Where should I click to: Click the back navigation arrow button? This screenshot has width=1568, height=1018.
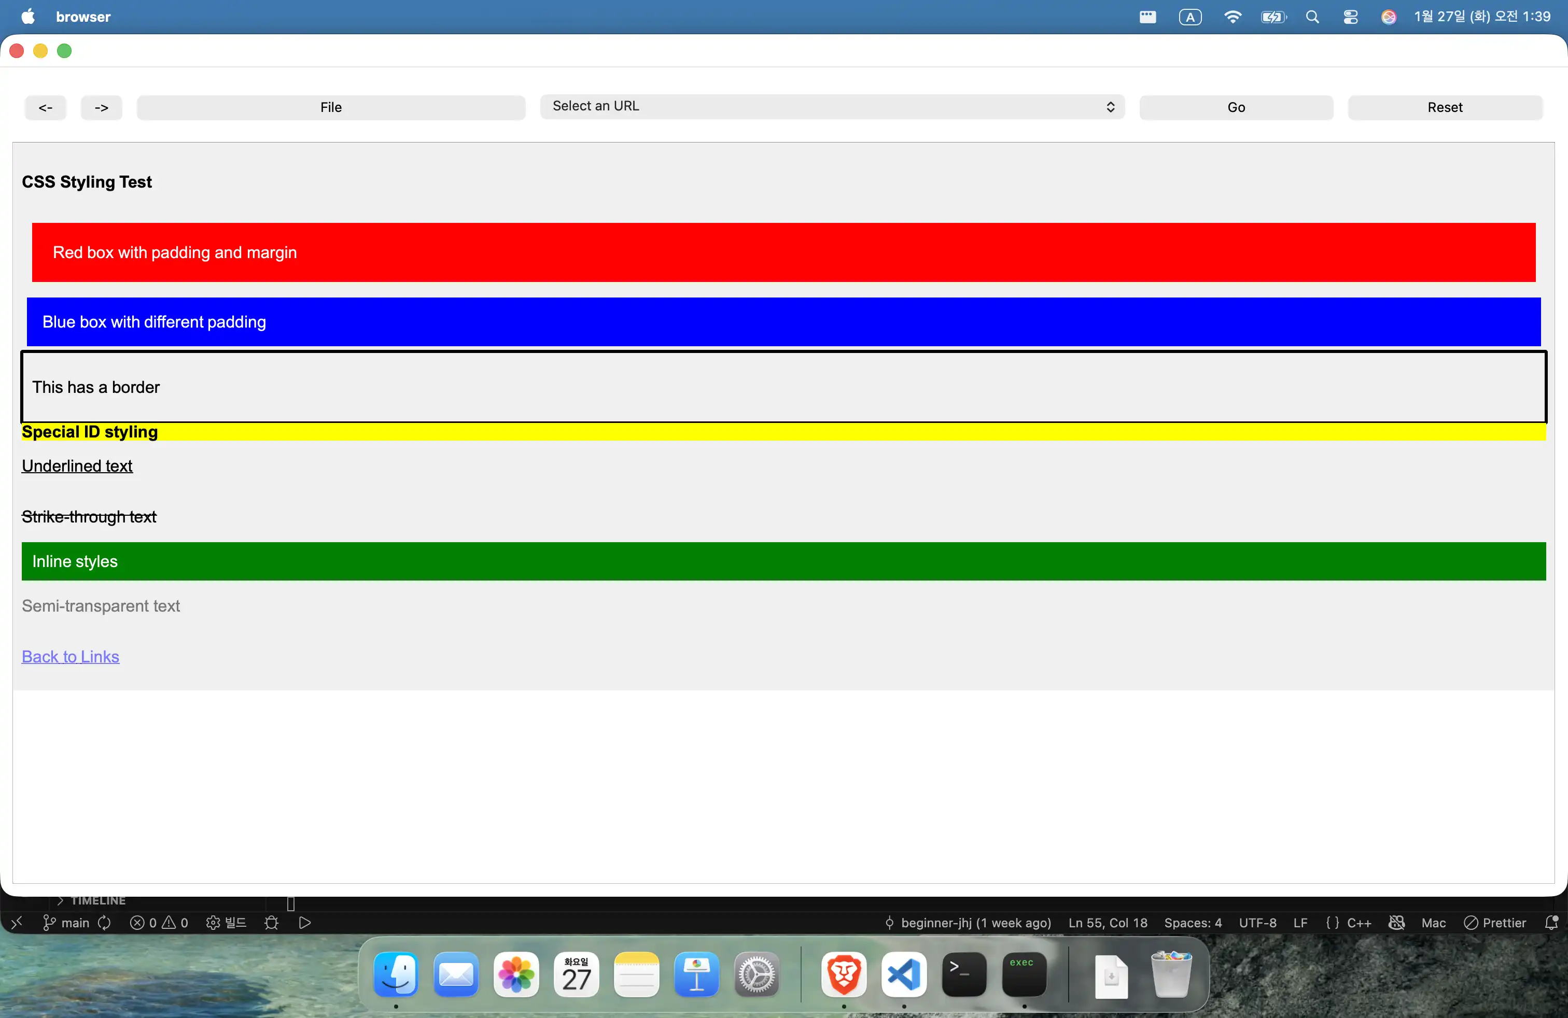(46, 107)
